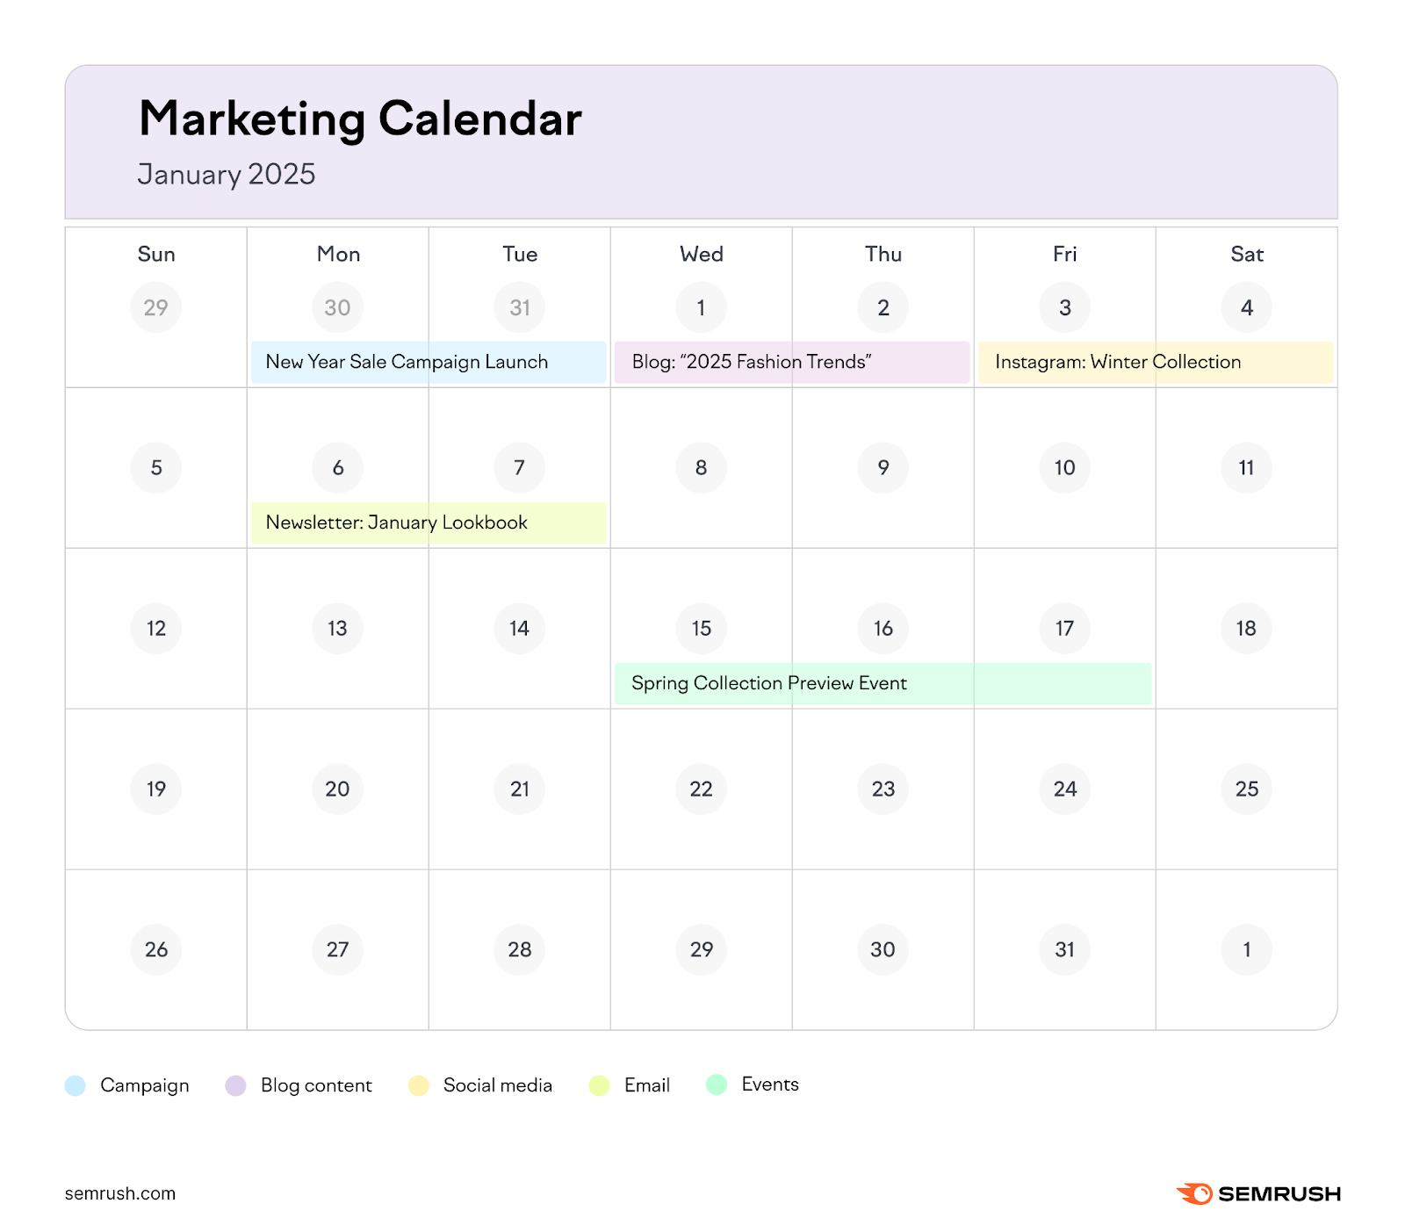
Task: Select date 15 in the calendar
Action: pos(701,628)
